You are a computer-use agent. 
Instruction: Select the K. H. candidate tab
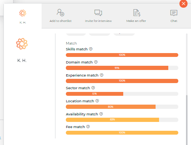[x=23, y=16]
